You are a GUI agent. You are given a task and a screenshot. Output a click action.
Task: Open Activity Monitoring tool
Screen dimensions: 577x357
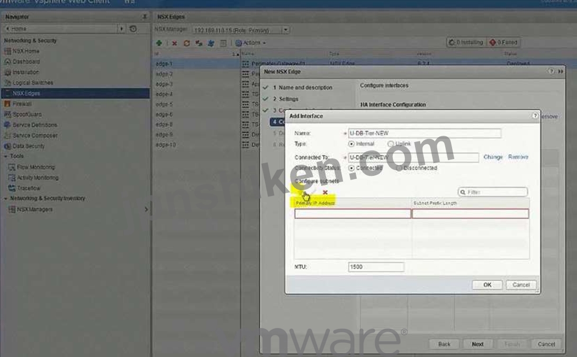pos(38,178)
